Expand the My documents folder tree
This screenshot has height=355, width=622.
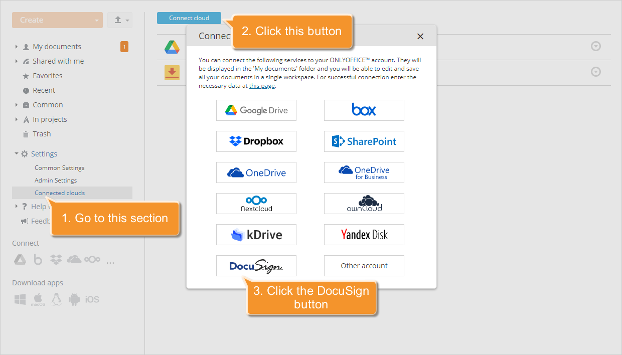pyautogui.click(x=17, y=47)
